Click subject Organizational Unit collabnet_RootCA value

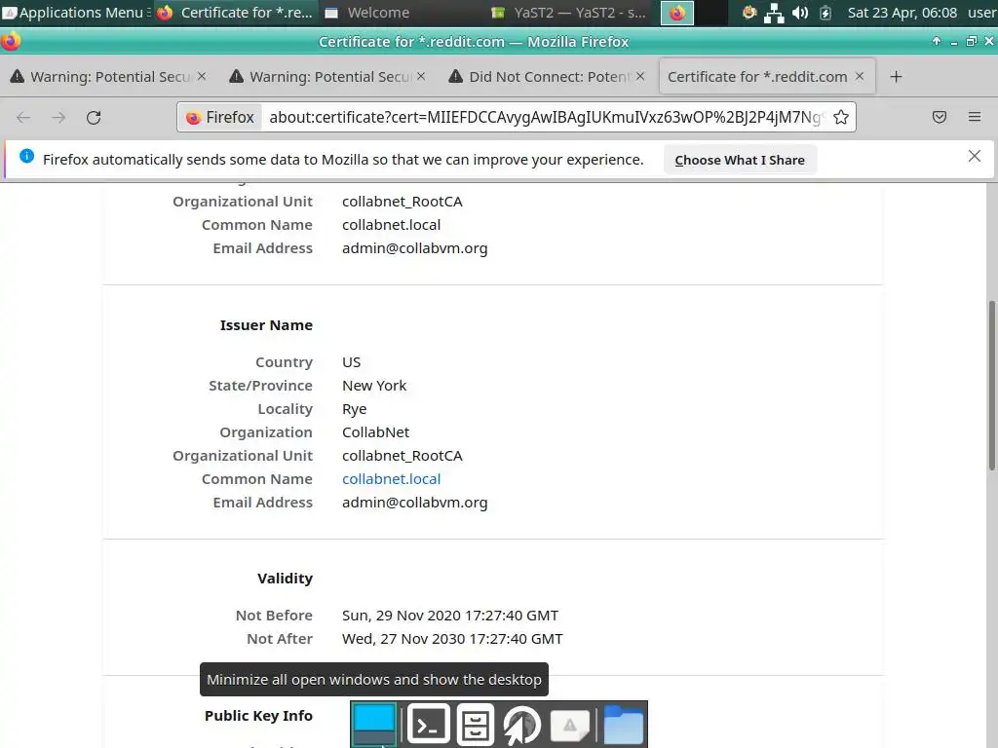403,202
